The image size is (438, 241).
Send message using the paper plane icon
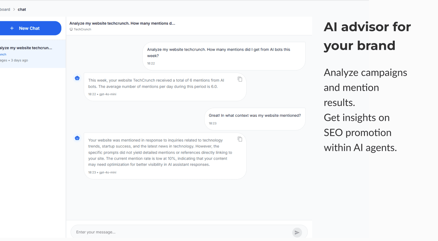(x=297, y=232)
